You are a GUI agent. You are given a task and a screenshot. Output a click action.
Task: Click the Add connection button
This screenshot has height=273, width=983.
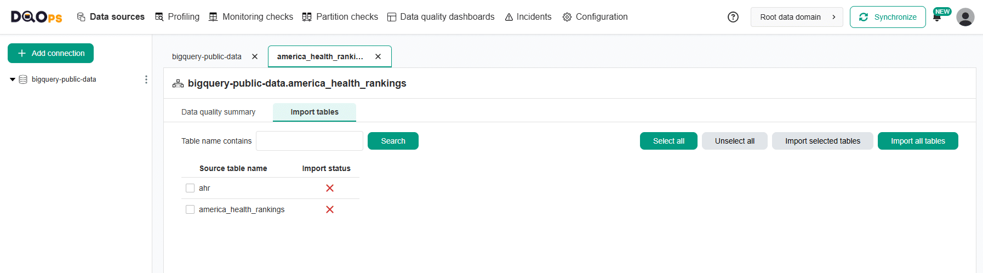[x=50, y=53]
